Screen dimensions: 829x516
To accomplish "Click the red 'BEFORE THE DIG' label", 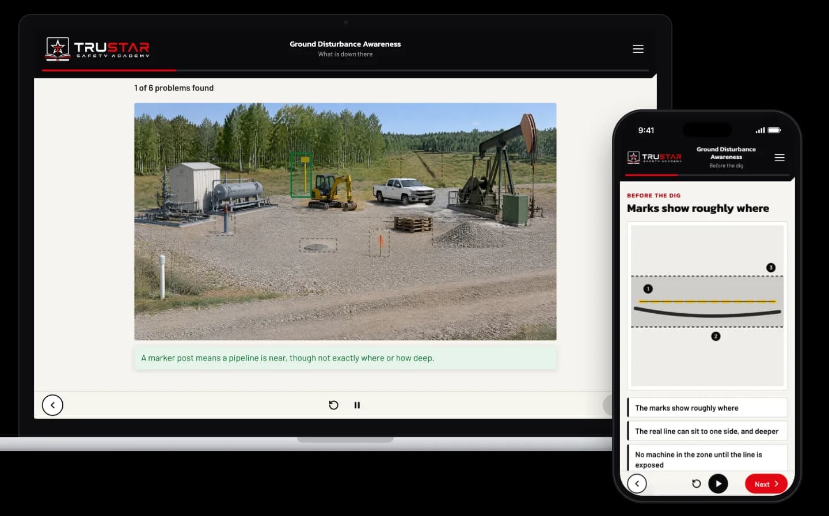I will 653,196.
